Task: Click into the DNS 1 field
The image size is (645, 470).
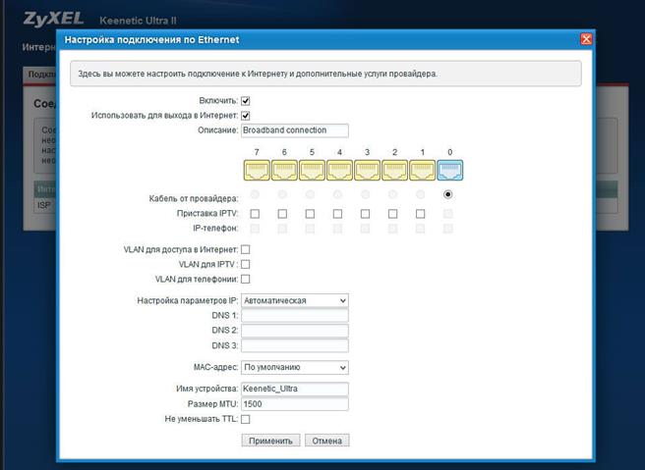Action: tap(295, 316)
